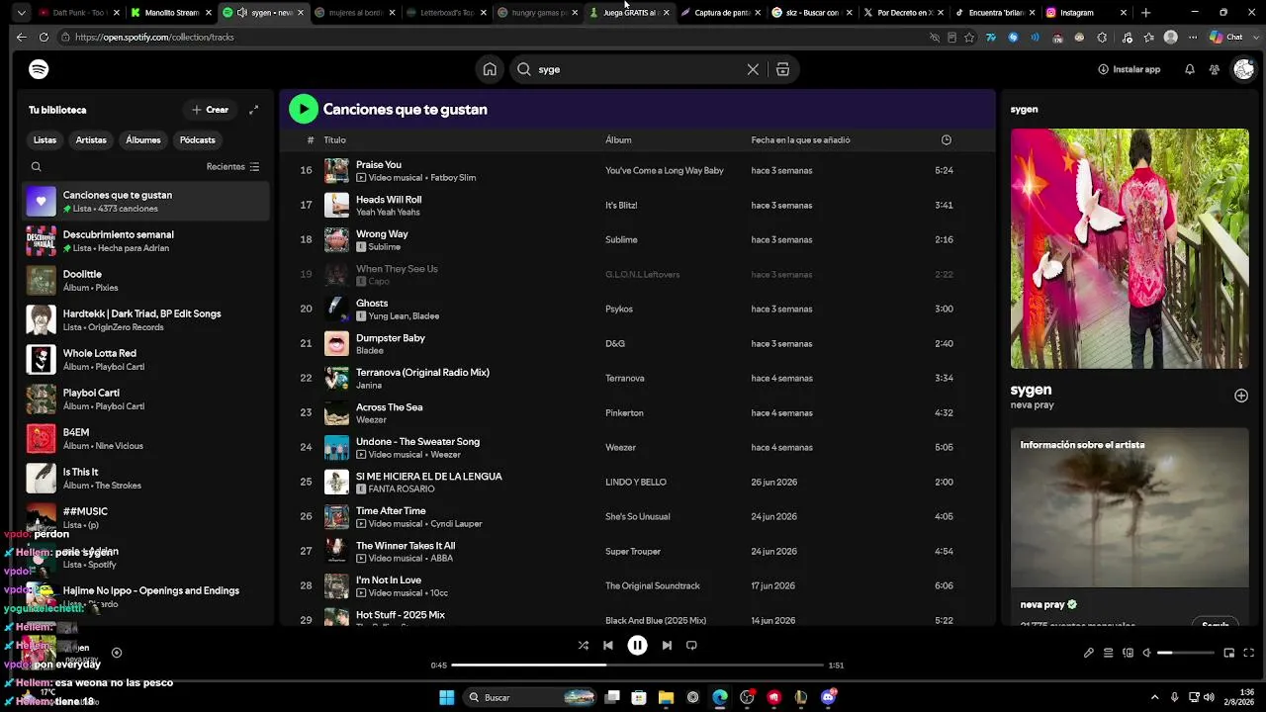1266x712 pixels.
Task: Select the track Heads Will Roll
Action: (x=389, y=200)
